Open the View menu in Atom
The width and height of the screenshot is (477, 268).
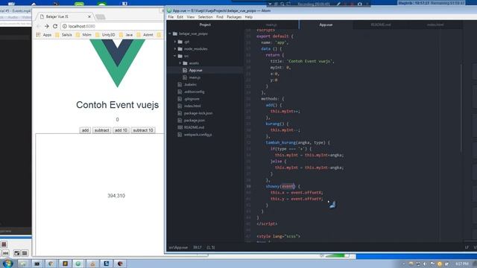[191, 17]
